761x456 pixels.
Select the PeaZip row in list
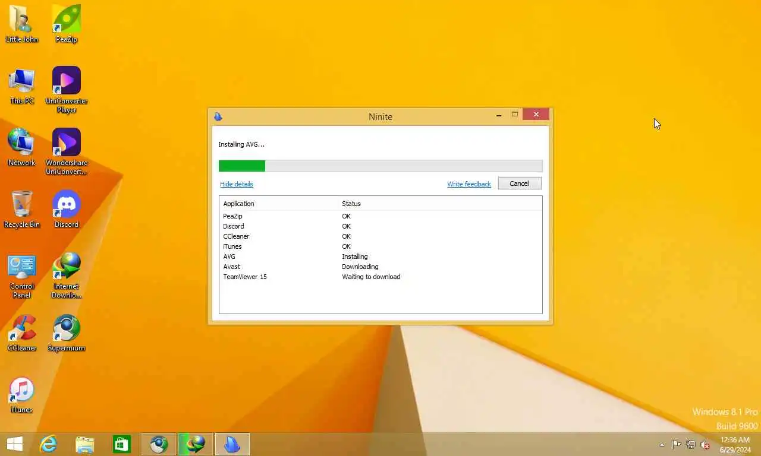click(x=380, y=216)
